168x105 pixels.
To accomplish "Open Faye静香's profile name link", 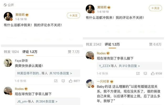I will pos(21,61).
